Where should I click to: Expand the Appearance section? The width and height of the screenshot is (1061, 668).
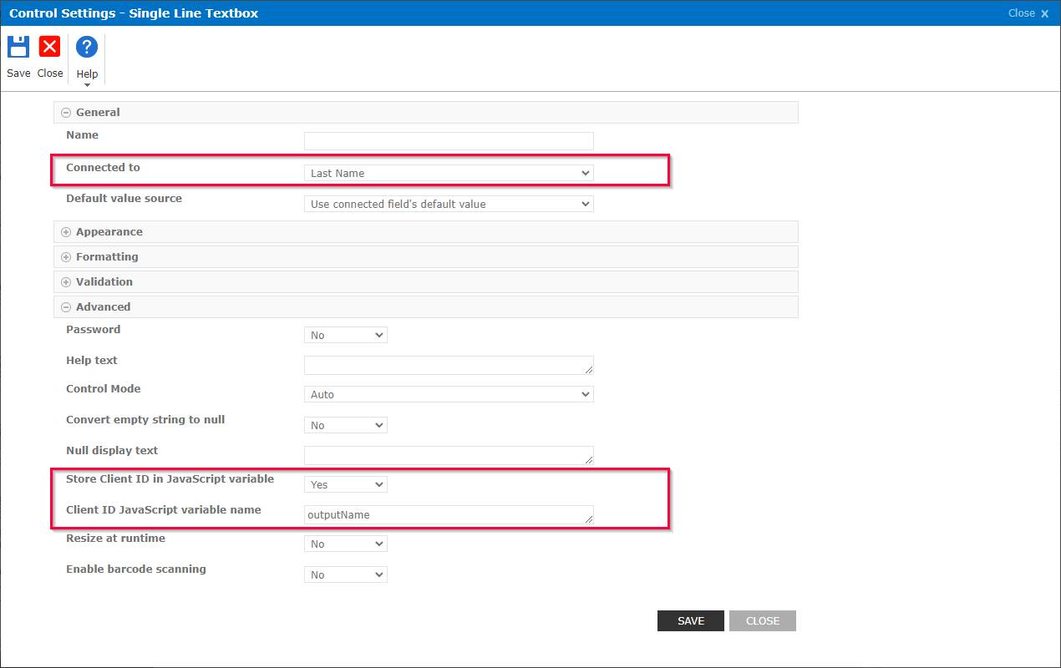pyautogui.click(x=65, y=231)
